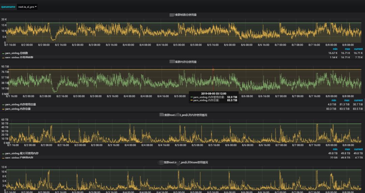Click yellow color line icon beside yarn_xinling.内存总量
The width and height of the screenshot is (365, 193).
(x=3, y=109)
